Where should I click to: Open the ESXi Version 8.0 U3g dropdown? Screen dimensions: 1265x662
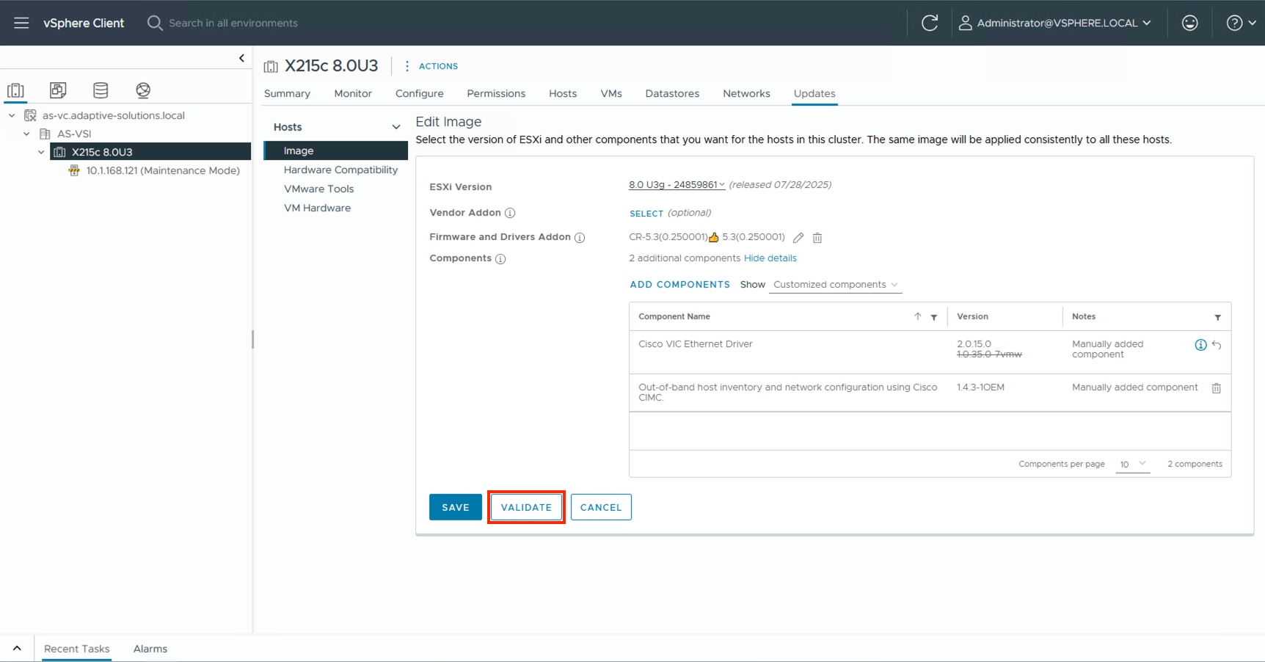coord(675,185)
